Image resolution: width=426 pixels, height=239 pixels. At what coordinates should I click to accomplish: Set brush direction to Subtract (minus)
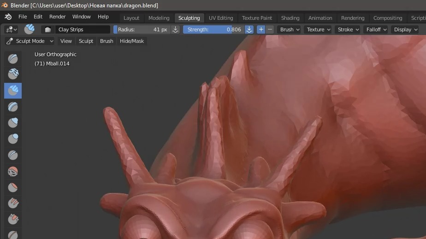tap(270, 29)
